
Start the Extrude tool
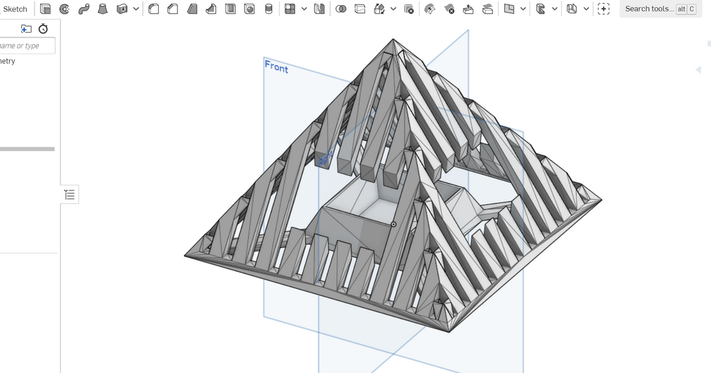click(45, 8)
